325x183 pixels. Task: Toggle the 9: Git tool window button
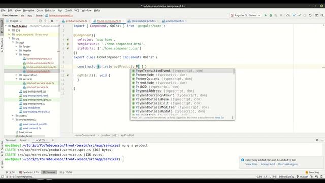click(x=10, y=172)
